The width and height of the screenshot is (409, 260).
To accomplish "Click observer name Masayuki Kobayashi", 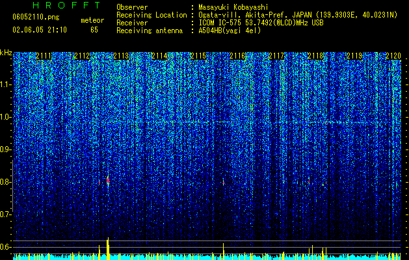I will [x=233, y=7].
